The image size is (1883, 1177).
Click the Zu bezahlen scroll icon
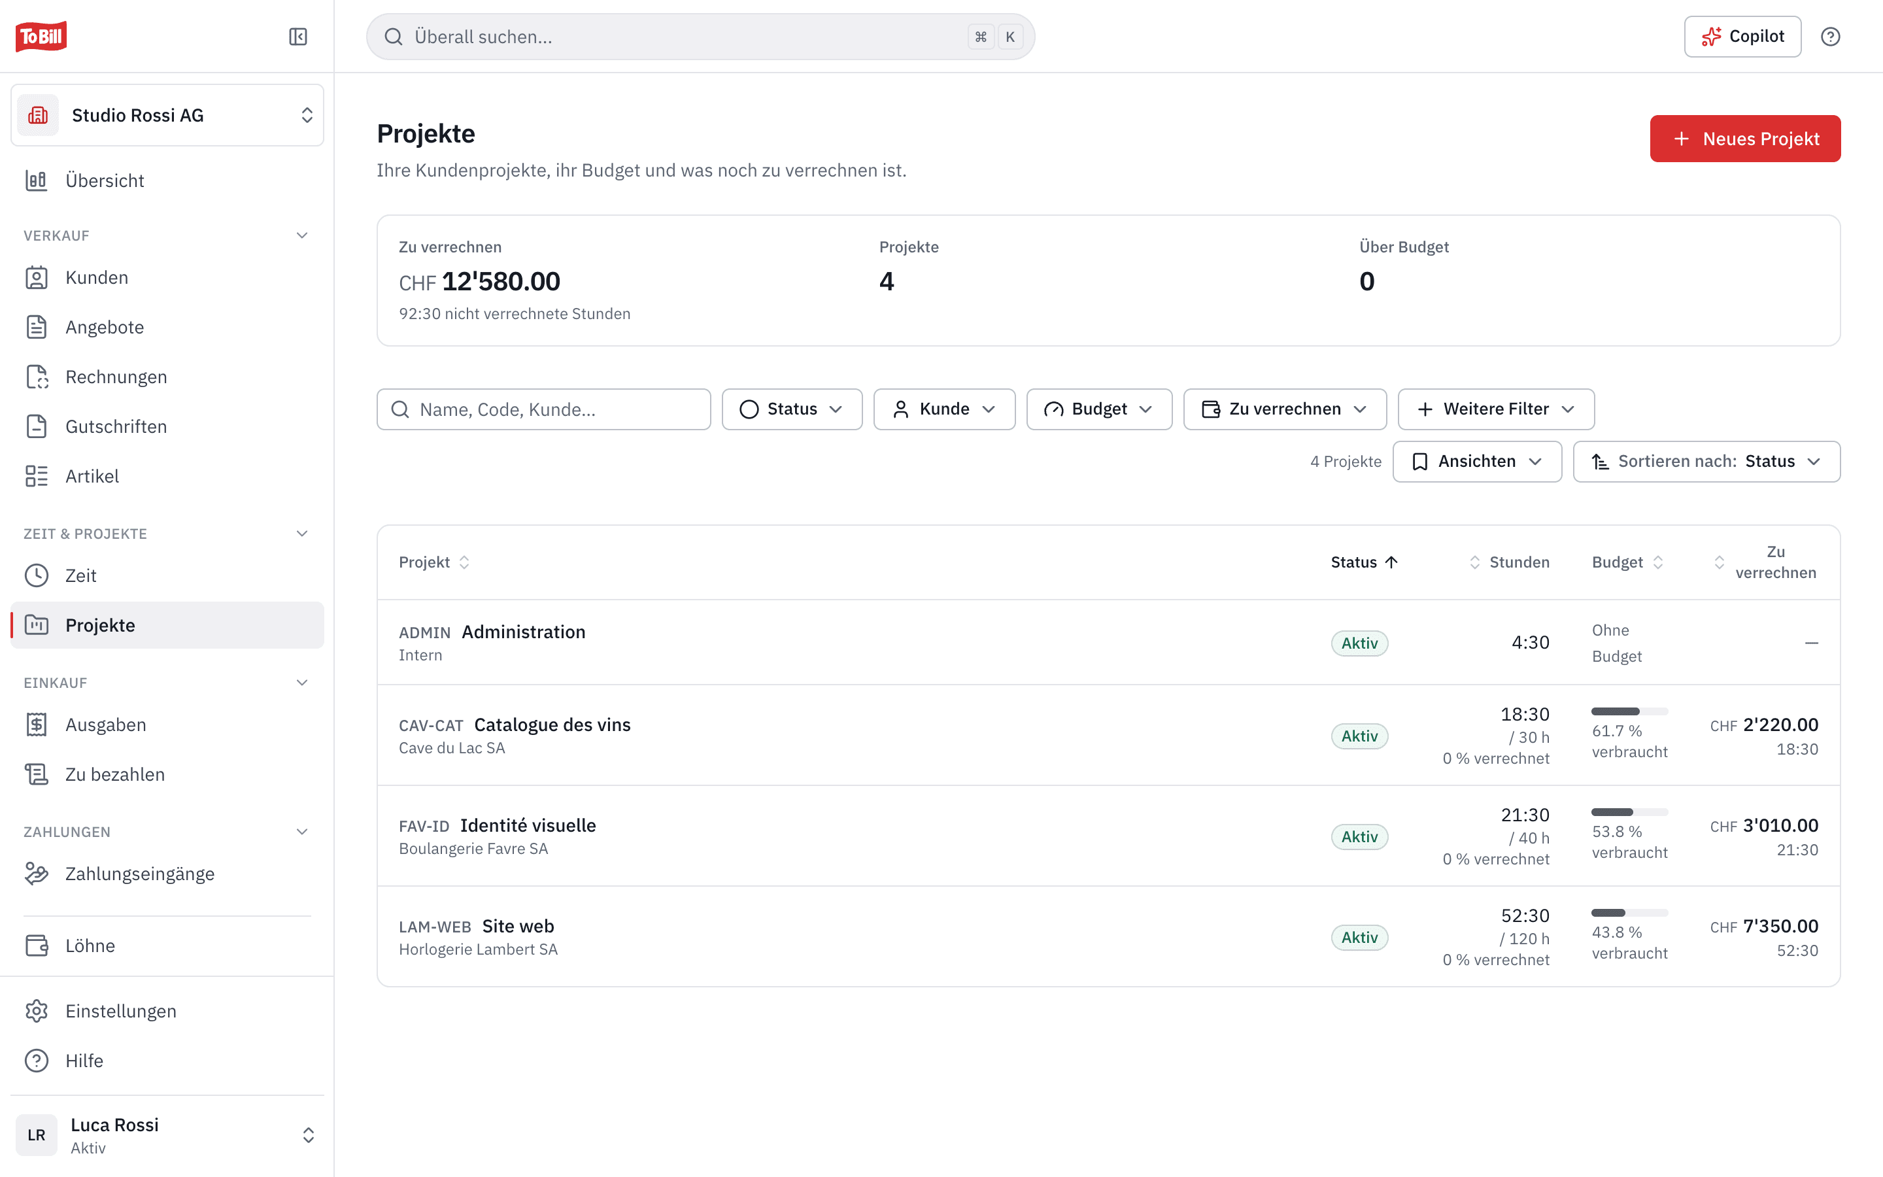(x=37, y=775)
